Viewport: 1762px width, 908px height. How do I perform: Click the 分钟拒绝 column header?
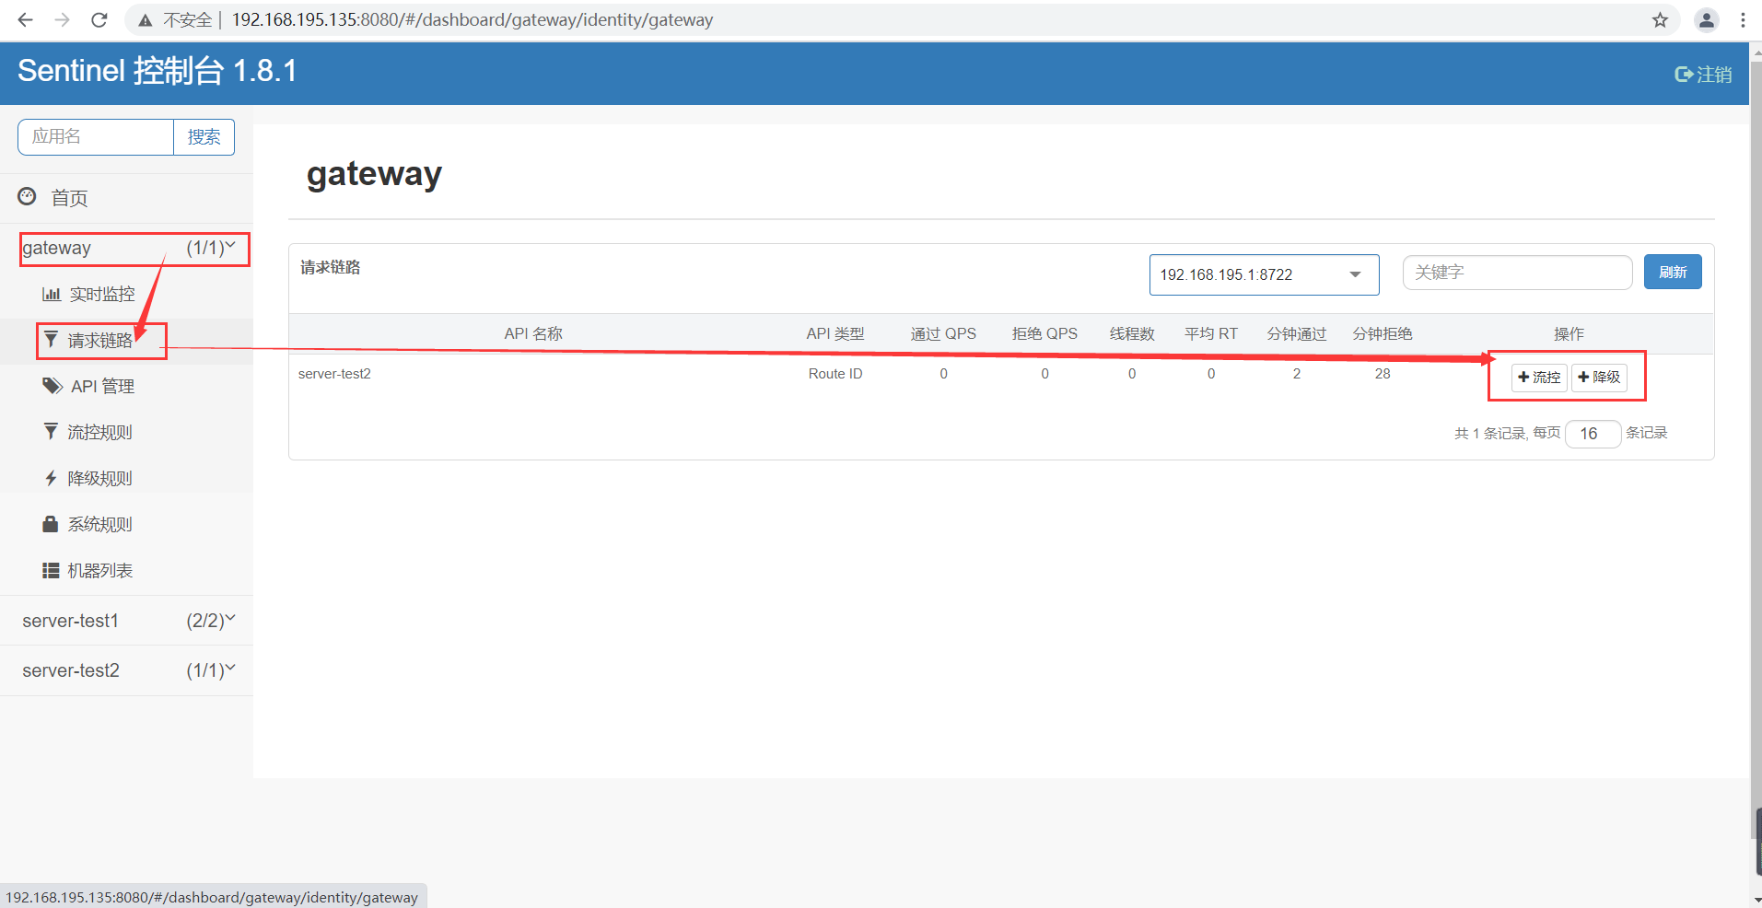1383,333
